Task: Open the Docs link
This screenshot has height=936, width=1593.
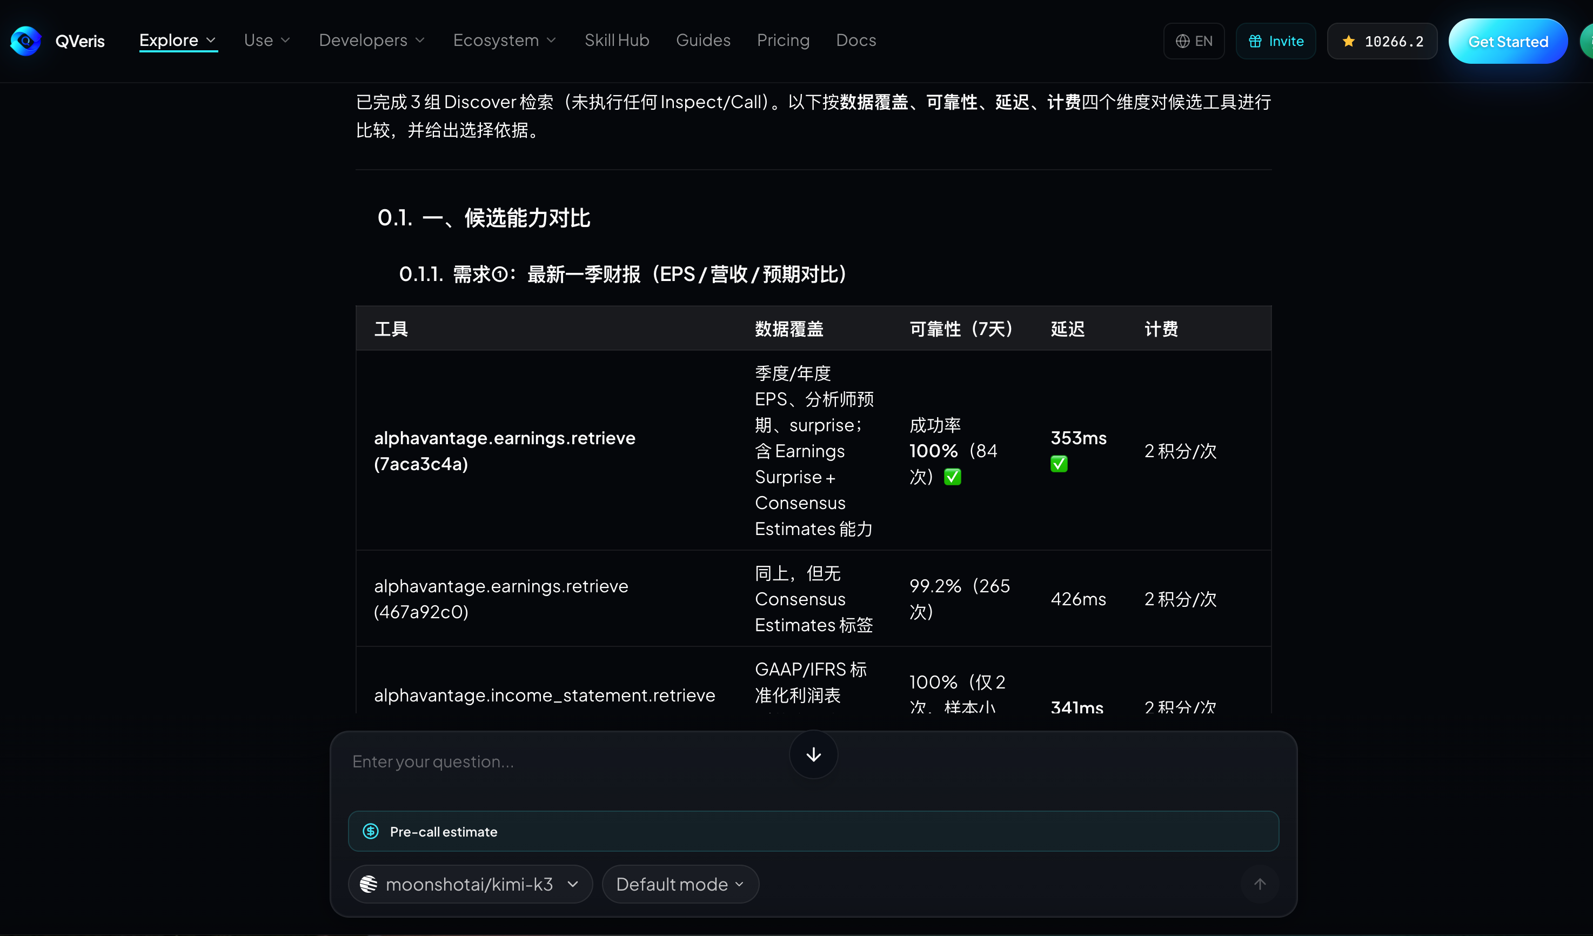Action: (x=856, y=41)
